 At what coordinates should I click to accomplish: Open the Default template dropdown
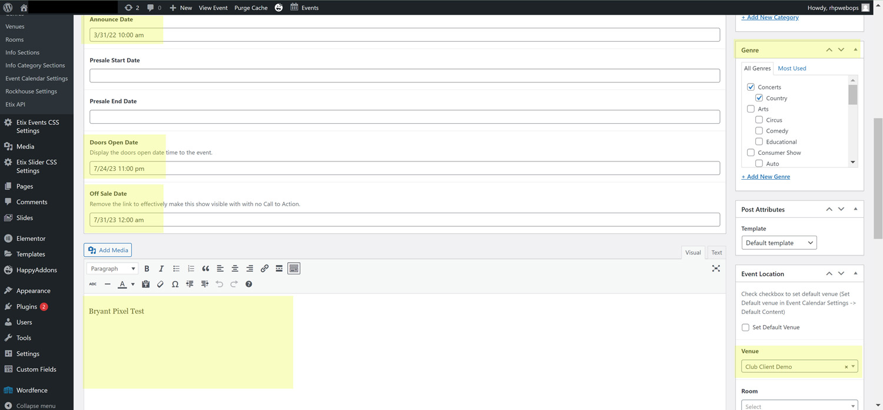click(779, 243)
